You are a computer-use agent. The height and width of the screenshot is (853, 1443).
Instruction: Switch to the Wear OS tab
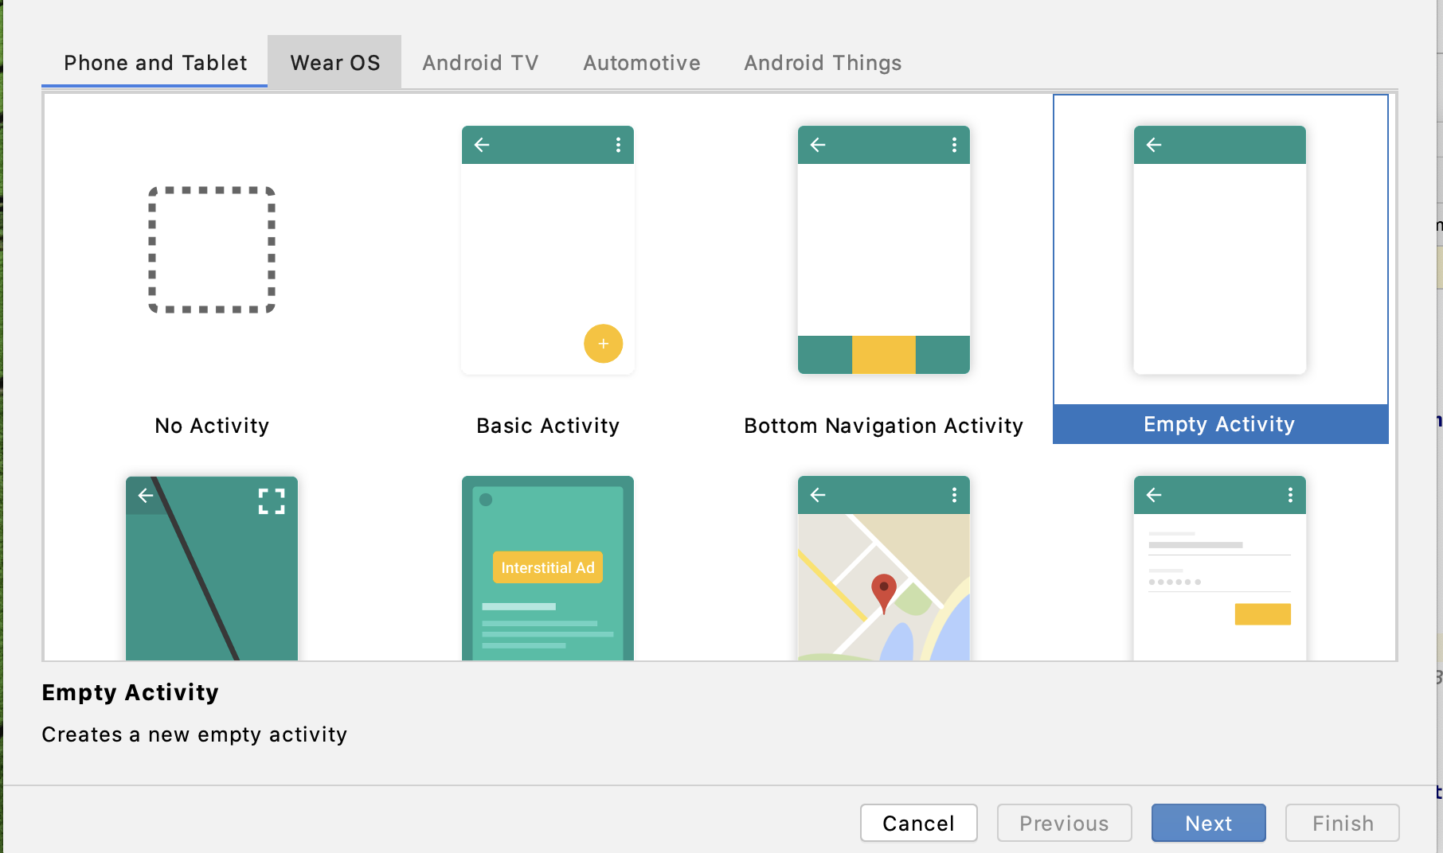335,63
